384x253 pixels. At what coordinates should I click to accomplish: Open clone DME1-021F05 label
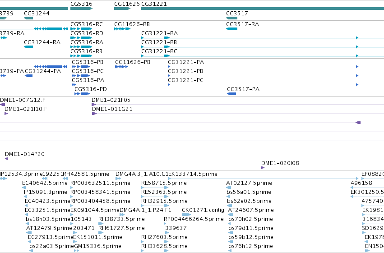click(x=111, y=100)
